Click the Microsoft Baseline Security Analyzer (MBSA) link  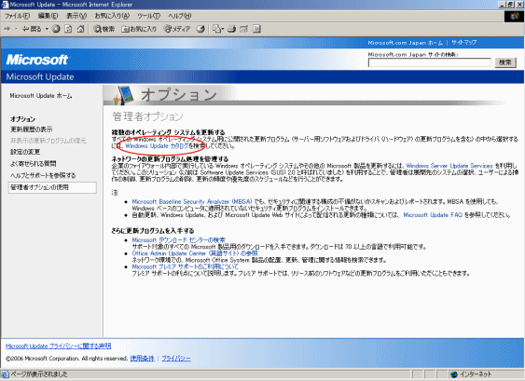pos(192,202)
